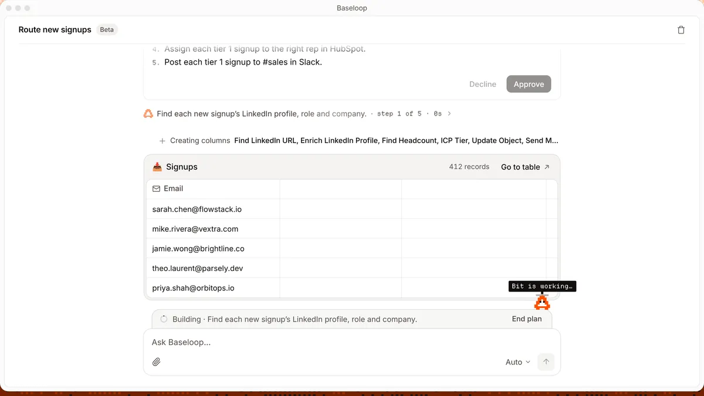
Task: Select sarah.chen@flowstack.io cell
Action: [213, 209]
